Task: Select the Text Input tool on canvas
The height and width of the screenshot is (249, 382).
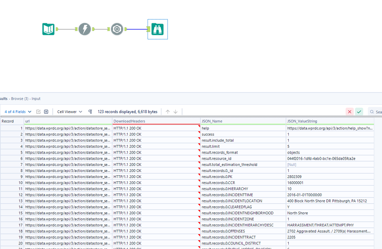Action: pos(48,29)
